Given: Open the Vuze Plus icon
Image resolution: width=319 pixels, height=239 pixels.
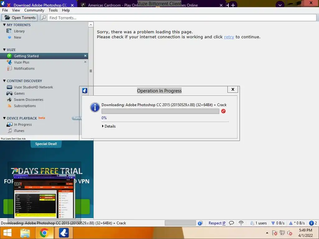Looking at the screenshot, I should point(9,62).
